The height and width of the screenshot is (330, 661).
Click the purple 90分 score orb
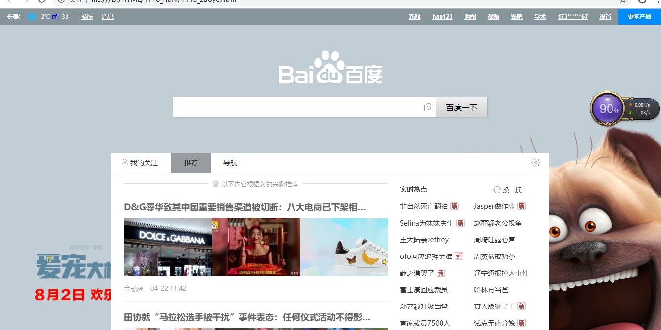click(608, 108)
